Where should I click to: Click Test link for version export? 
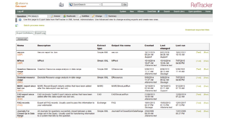[198, 52]
